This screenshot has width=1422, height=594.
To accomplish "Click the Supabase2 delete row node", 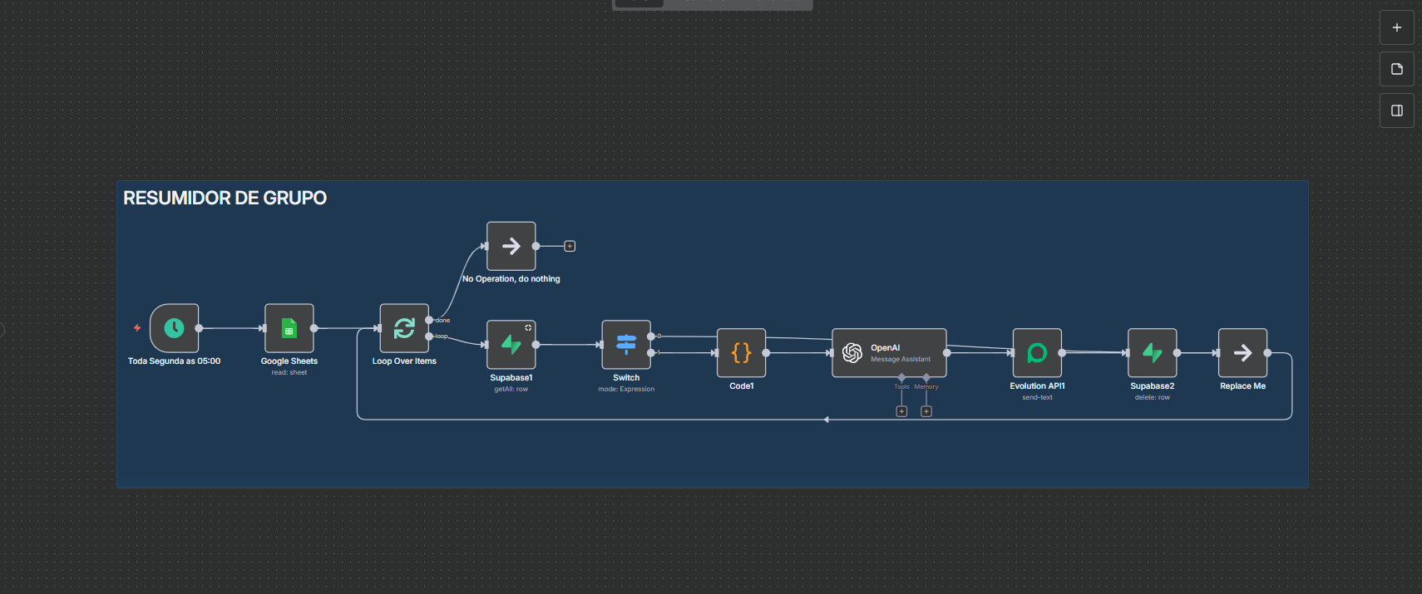I will pos(1152,353).
